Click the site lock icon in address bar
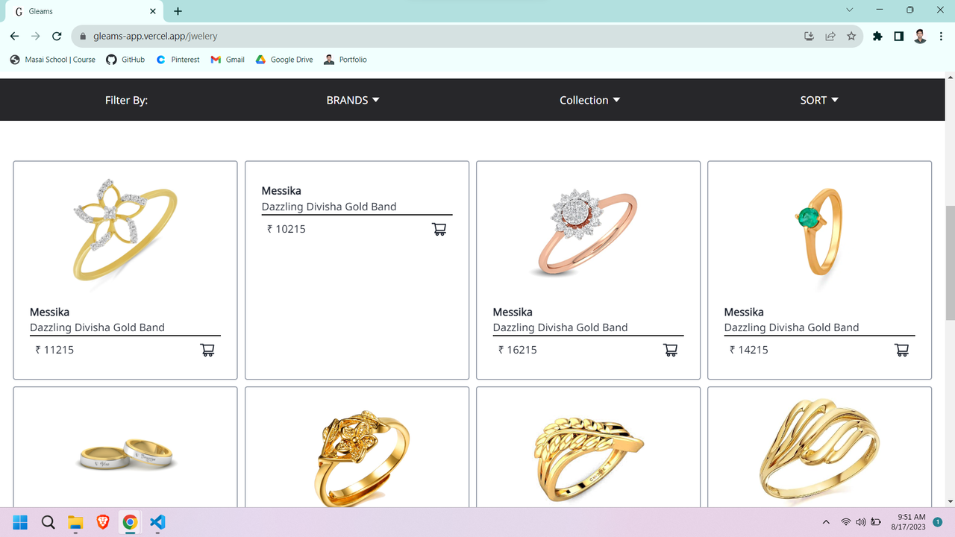Screen dimensions: 955x537 click(x=83, y=36)
